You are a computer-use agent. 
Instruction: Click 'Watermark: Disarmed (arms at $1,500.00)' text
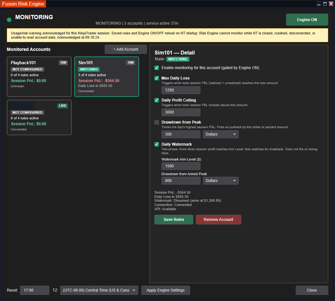coord(188,200)
